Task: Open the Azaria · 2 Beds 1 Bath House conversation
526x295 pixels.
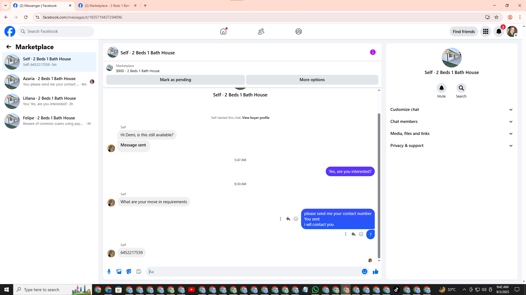Action: coord(49,82)
